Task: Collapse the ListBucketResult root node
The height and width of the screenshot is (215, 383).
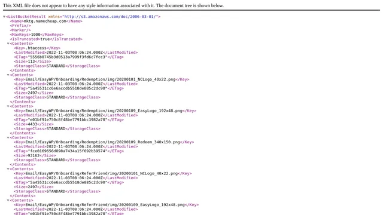Action: [x=4, y=17]
